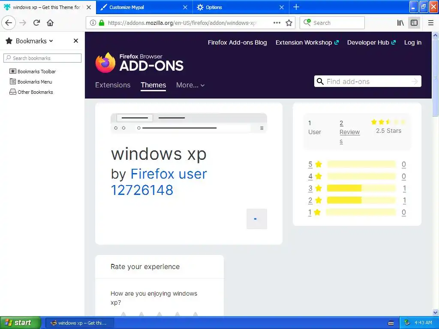
Task: Close the windows xp theme tab
Action: pos(89,7)
